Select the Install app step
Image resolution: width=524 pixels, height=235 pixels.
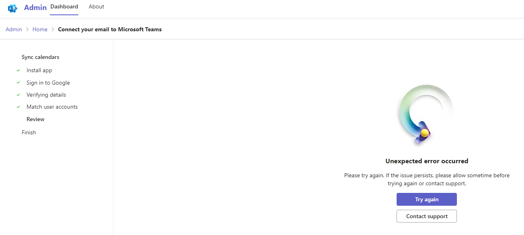[39, 70]
